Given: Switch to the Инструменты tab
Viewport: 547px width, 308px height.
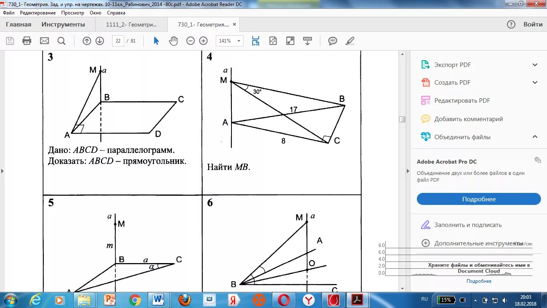Looking at the screenshot, I should (63, 24).
